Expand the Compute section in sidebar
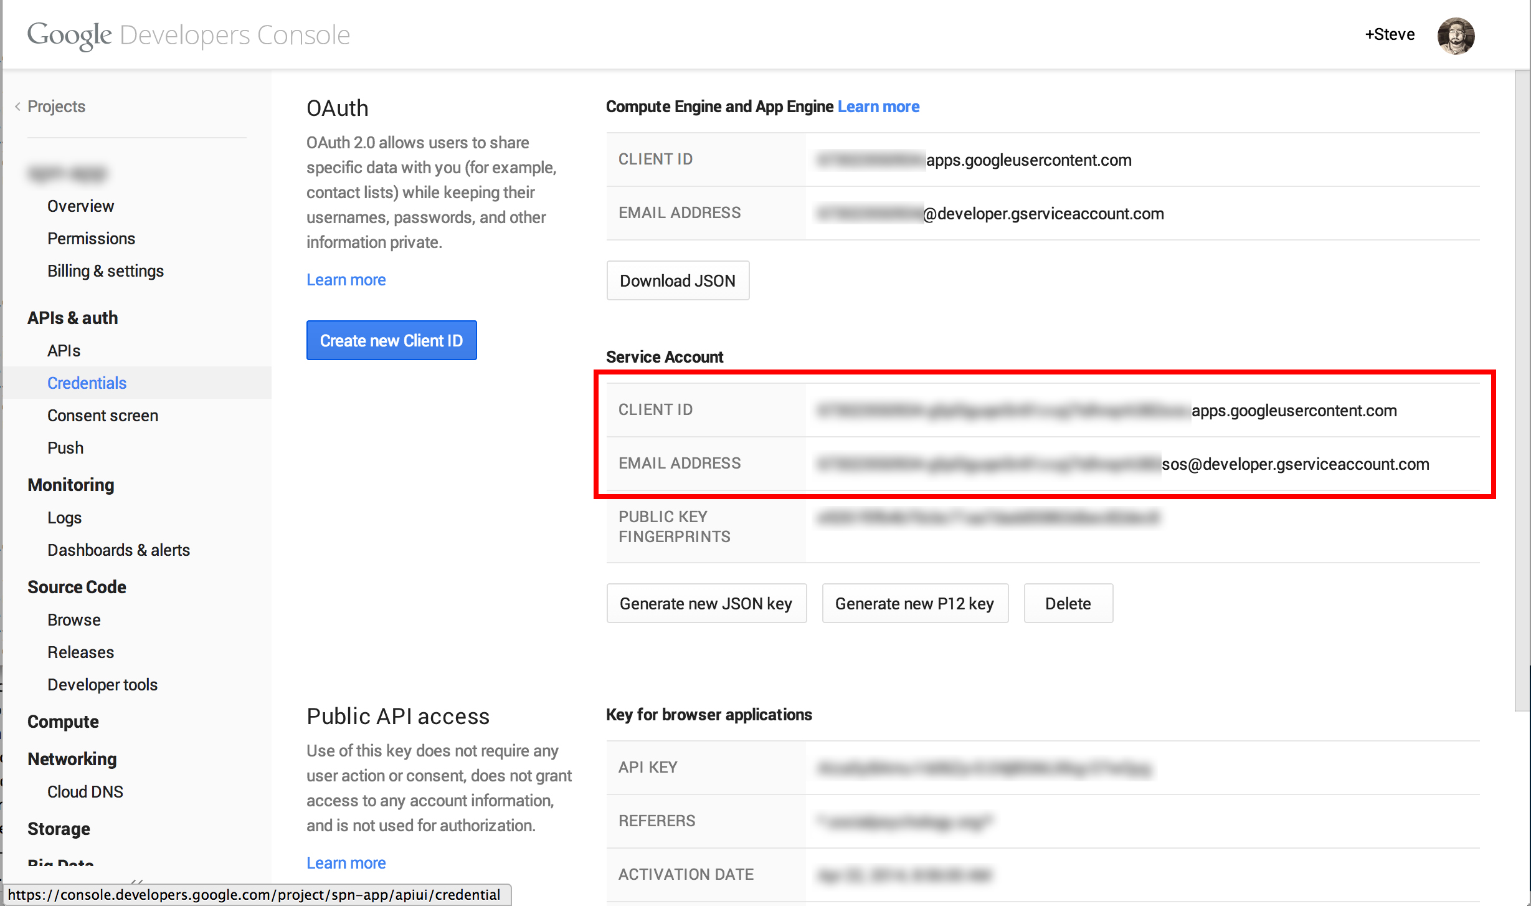 63,722
